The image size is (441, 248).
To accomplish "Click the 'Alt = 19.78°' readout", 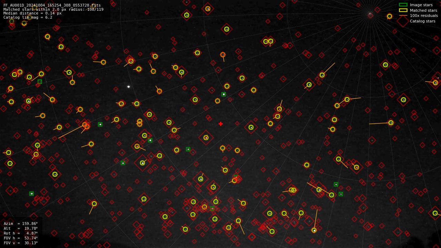I will click(x=21, y=228).
